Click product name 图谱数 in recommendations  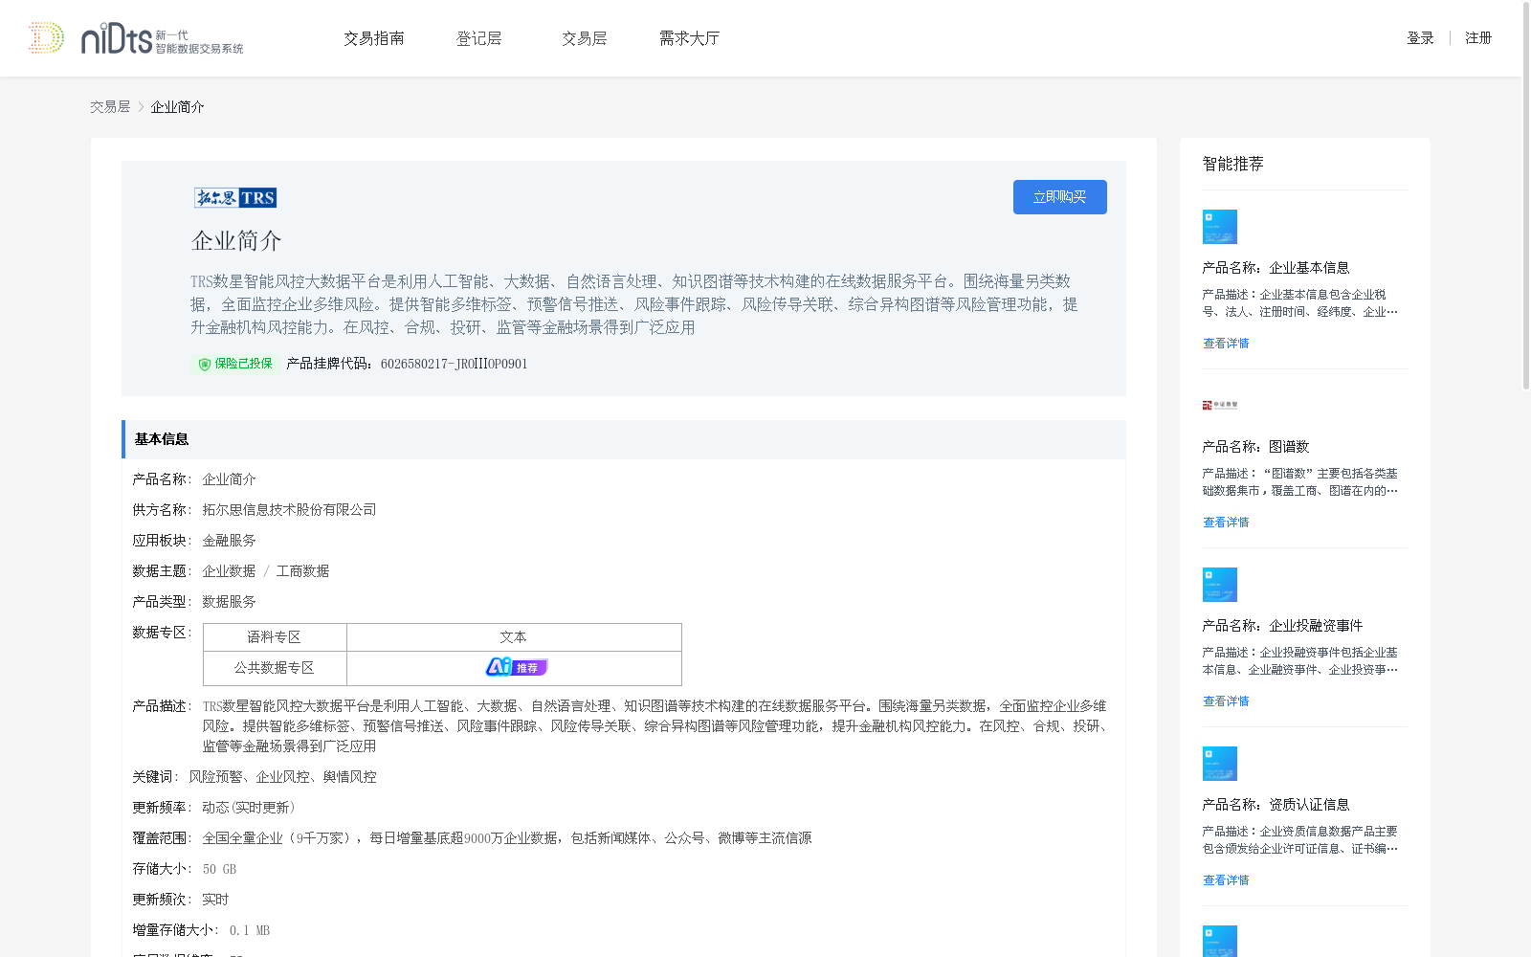point(1289,447)
